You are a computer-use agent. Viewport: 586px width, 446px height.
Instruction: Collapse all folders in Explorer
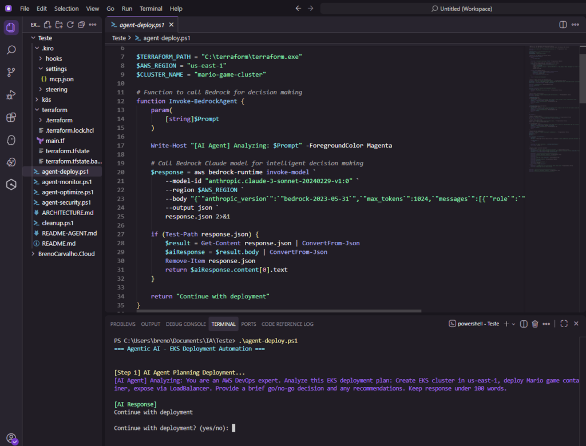pos(81,25)
